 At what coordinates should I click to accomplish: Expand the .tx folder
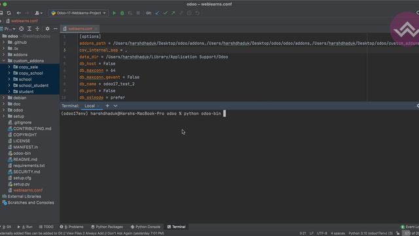(x=4, y=49)
